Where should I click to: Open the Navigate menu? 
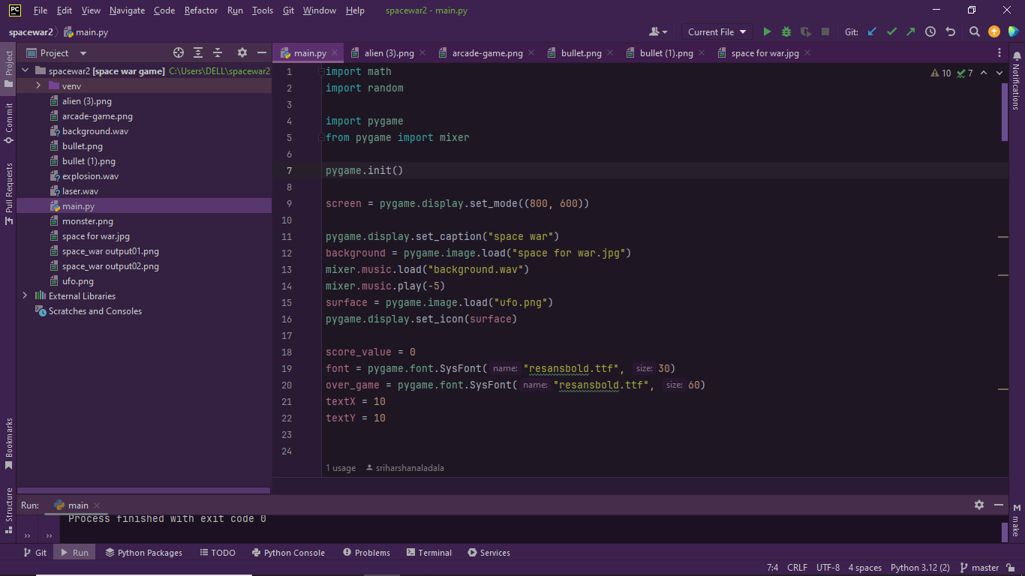[127, 10]
